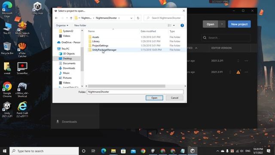275x155 pixels.
Task: Expand recent locations dropdown in address bar
Action: pos(131,18)
